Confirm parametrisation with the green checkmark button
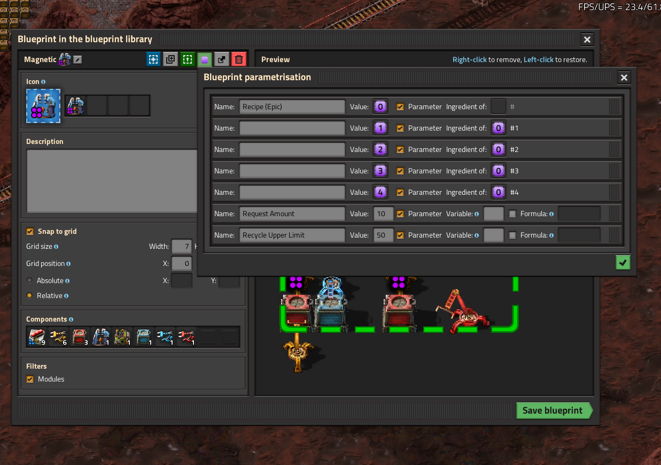The image size is (661, 465). click(623, 263)
